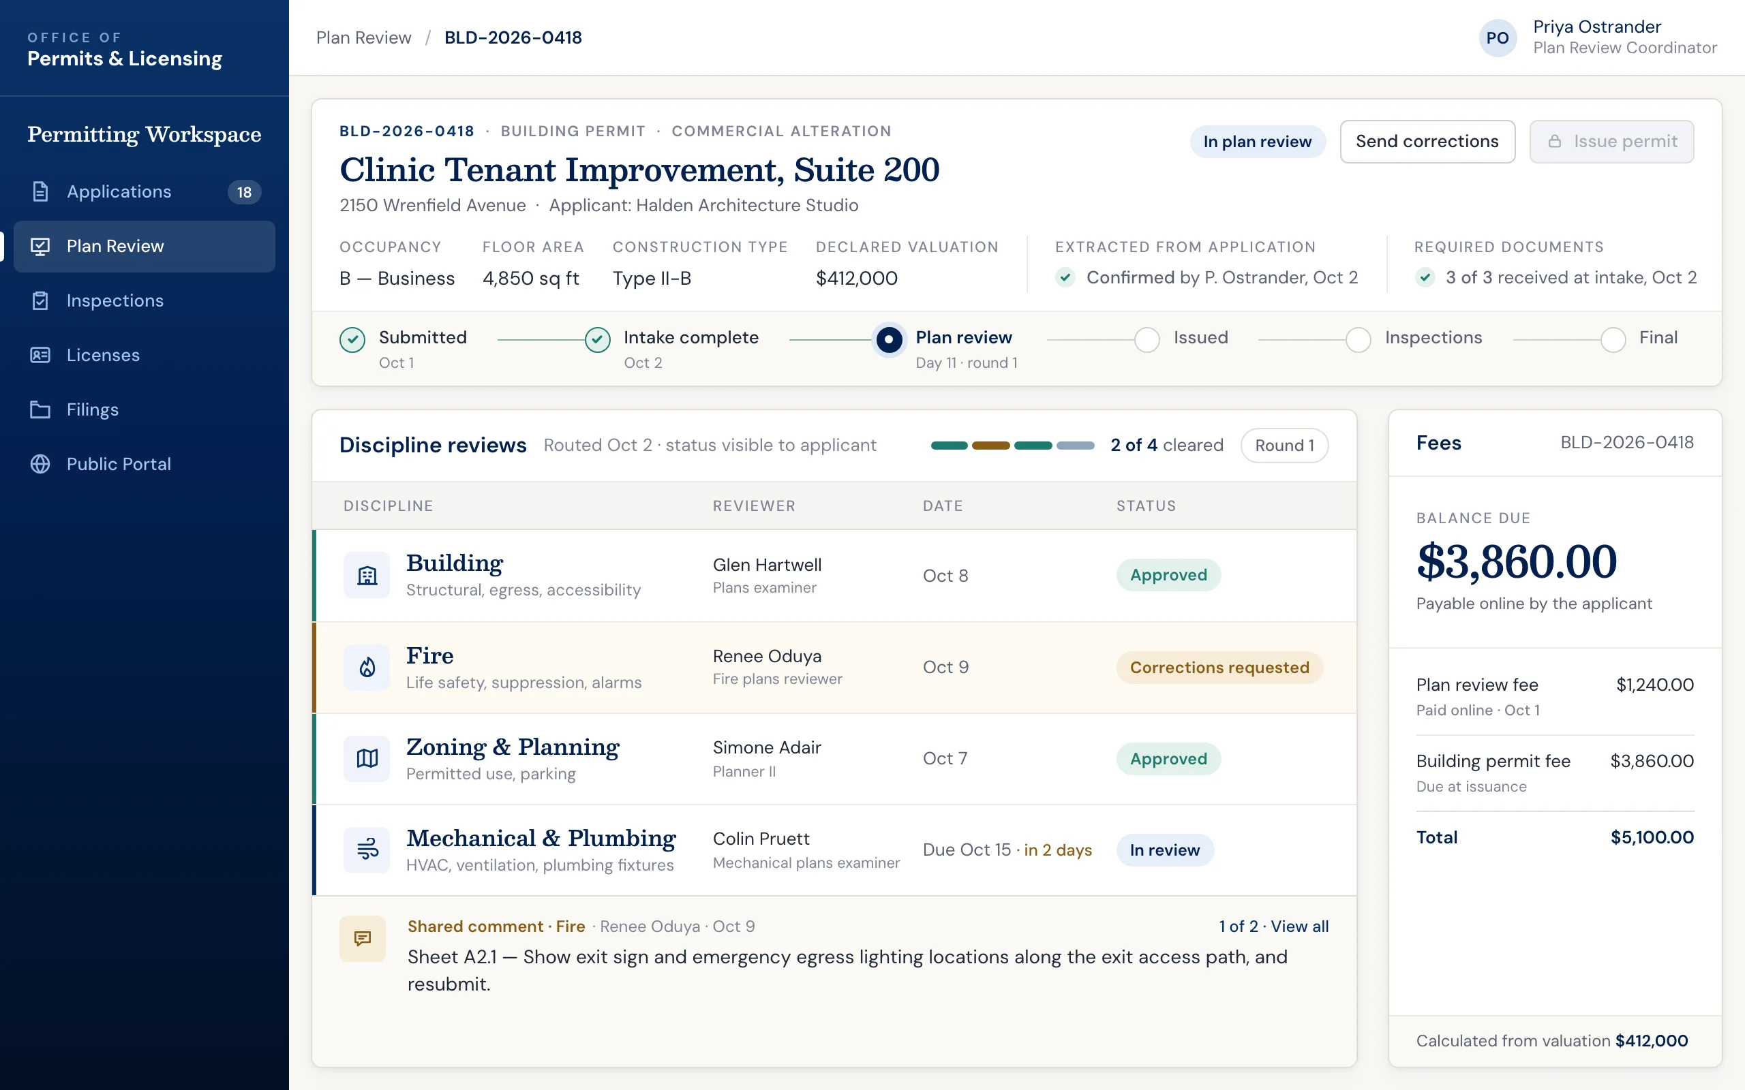The width and height of the screenshot is (1745, 1090).
Task: Click the PO user avatar
Action: [x=1498, y=37]
